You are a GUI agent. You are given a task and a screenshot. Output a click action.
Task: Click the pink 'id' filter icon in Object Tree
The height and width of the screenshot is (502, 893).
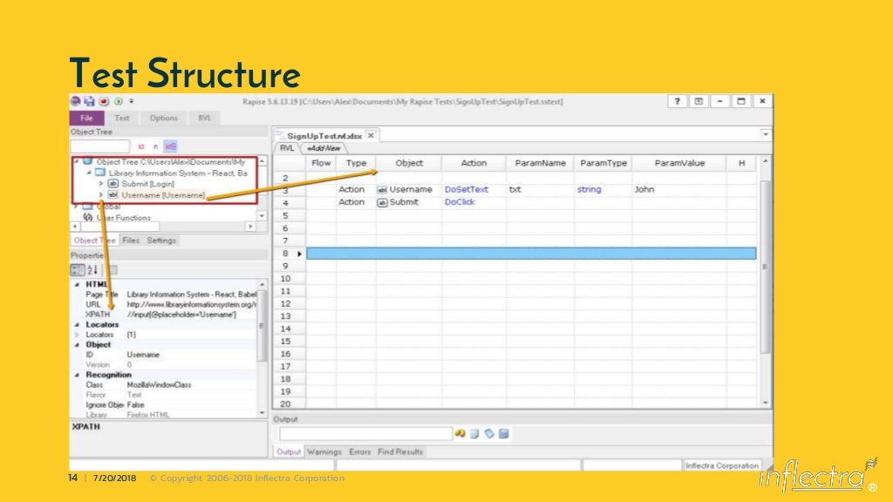tap(141, 146)
